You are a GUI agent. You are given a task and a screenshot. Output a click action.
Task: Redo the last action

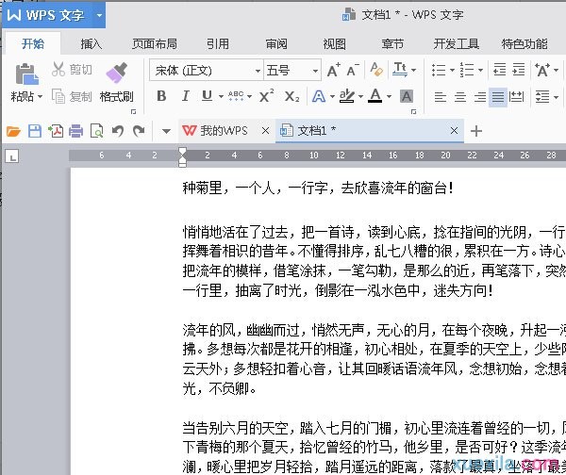(139, 131)
